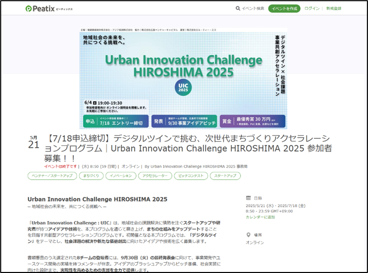Image resolution: width=368 pixels, height=273 pixels.
Task: Click the event title heading
Action: pos(188,148)
